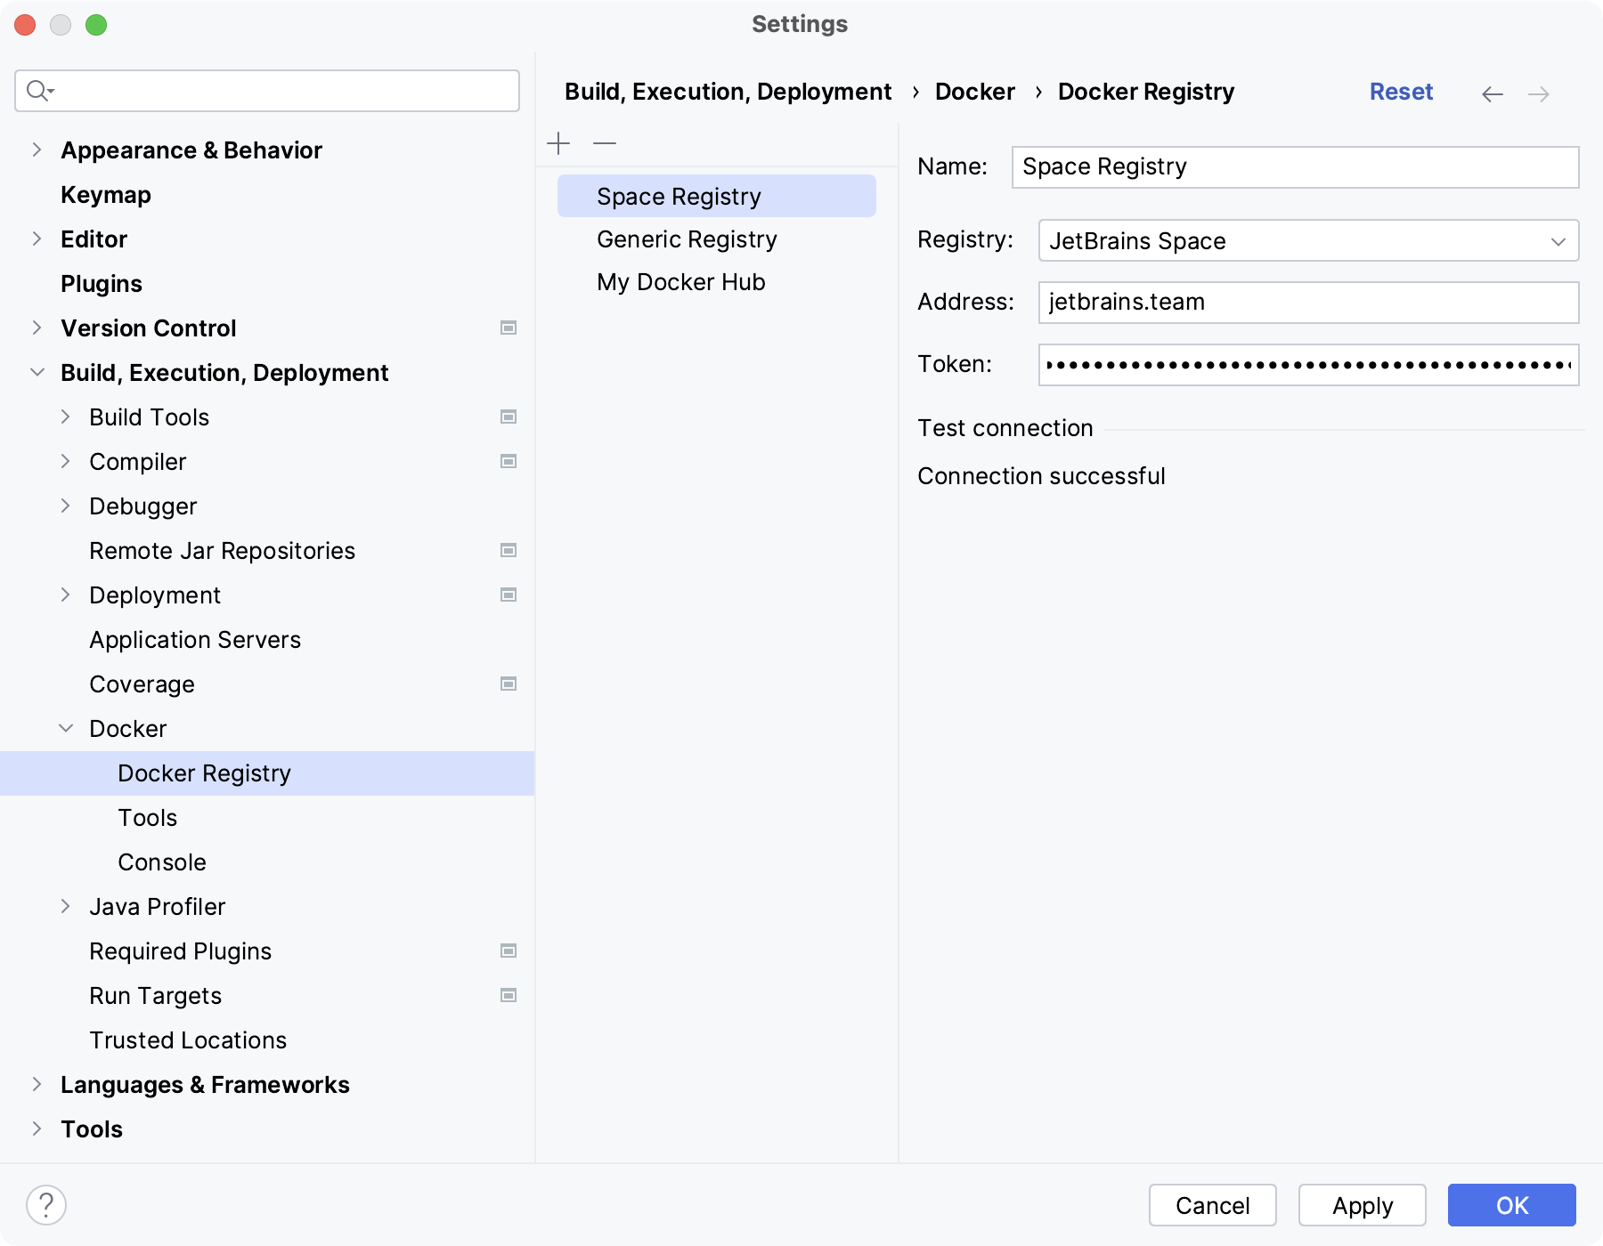
Task: Collapse the Docker tree node
Action: click(66, 728)
